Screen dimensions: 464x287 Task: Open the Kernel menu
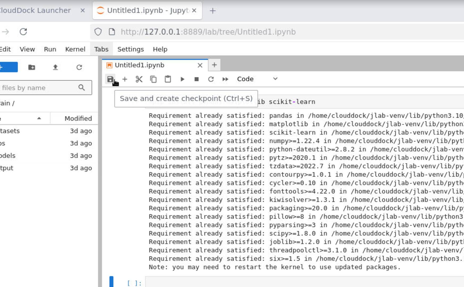[75, 49]
